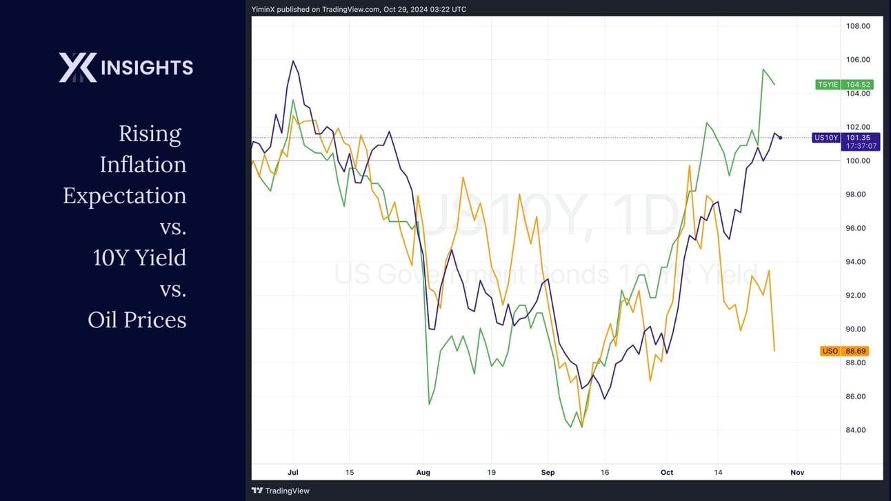Screen dimensions: 891x501
Task: Click the word 'Expectation' in the title
Action: coord(125,196)
